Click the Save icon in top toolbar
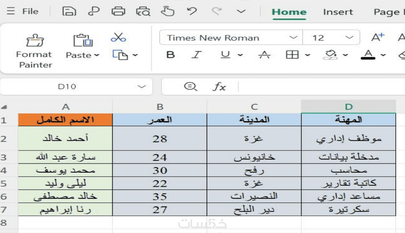Image resolution: width=405 pixels, height=233 pixels. (69, 12)
